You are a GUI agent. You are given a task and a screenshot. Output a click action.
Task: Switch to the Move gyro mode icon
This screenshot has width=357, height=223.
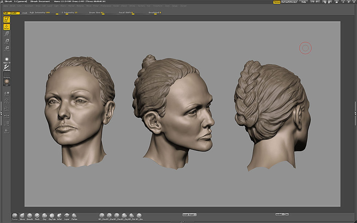(x=6, y=35)
